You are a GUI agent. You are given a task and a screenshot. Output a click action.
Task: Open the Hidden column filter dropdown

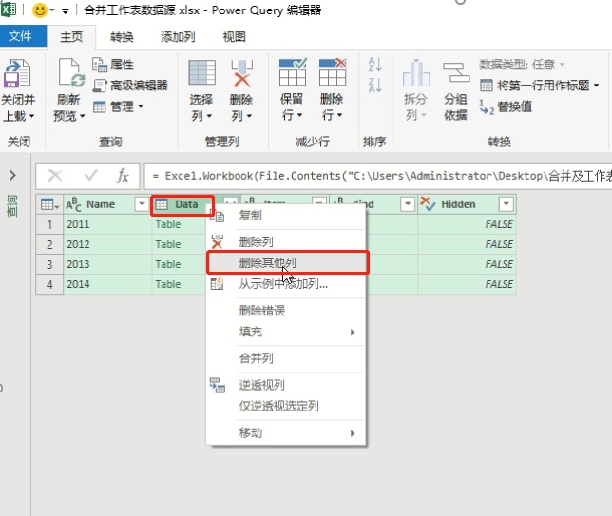pos(507,203)
